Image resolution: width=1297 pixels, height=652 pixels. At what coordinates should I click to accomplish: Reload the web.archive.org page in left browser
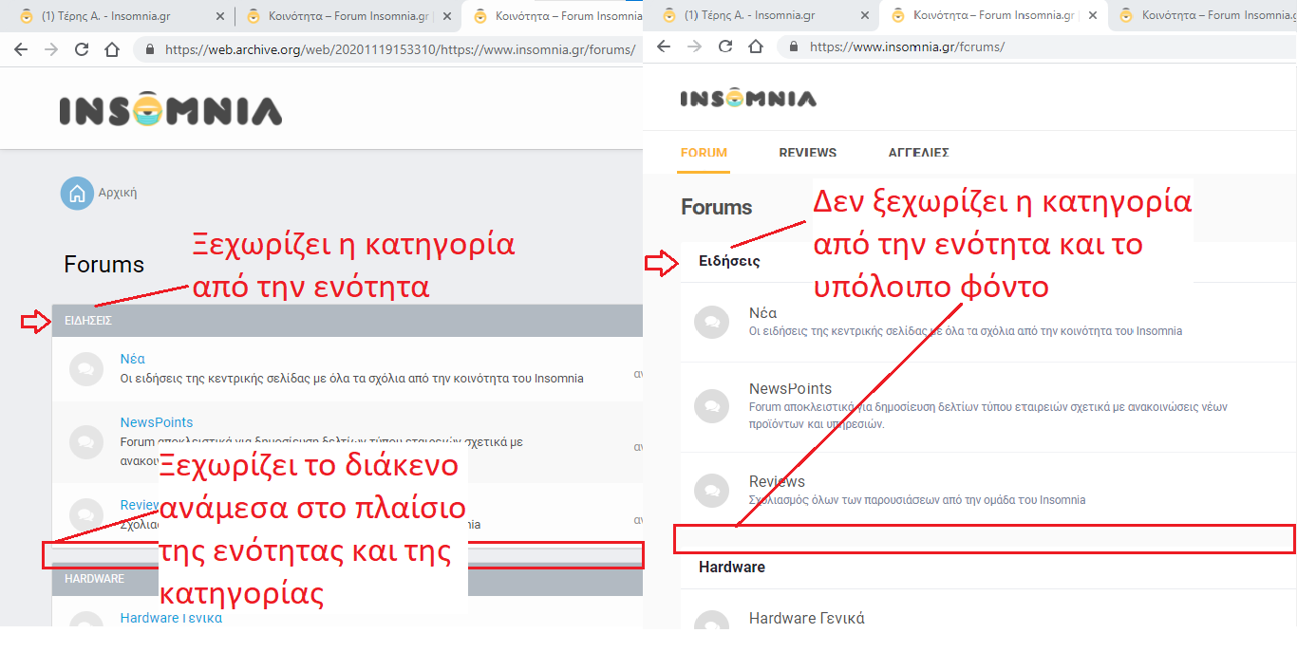pyautogui.click(x=82, y=49)
